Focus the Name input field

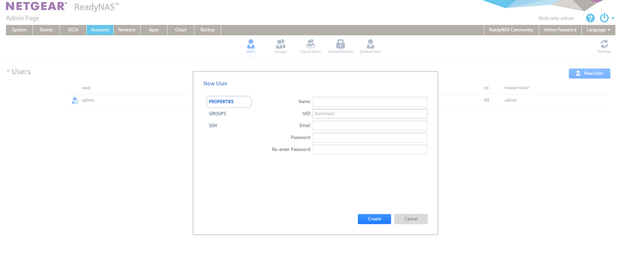point(369,102)
